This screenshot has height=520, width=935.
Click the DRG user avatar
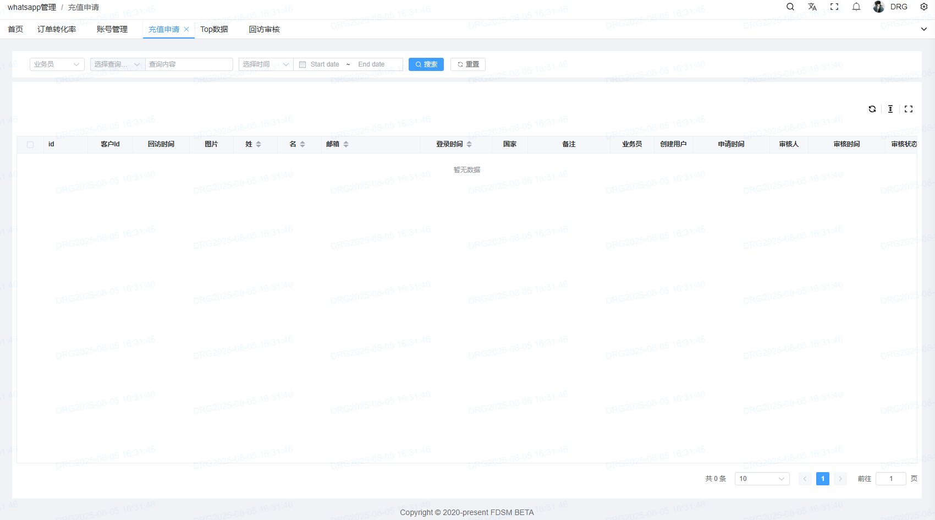coord(879,7)
